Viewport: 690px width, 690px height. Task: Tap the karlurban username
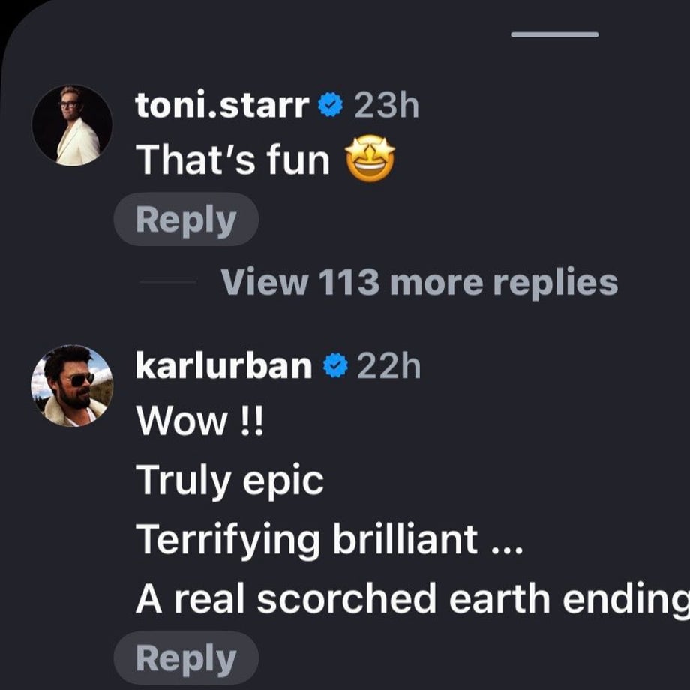click(x=223, y=366)
